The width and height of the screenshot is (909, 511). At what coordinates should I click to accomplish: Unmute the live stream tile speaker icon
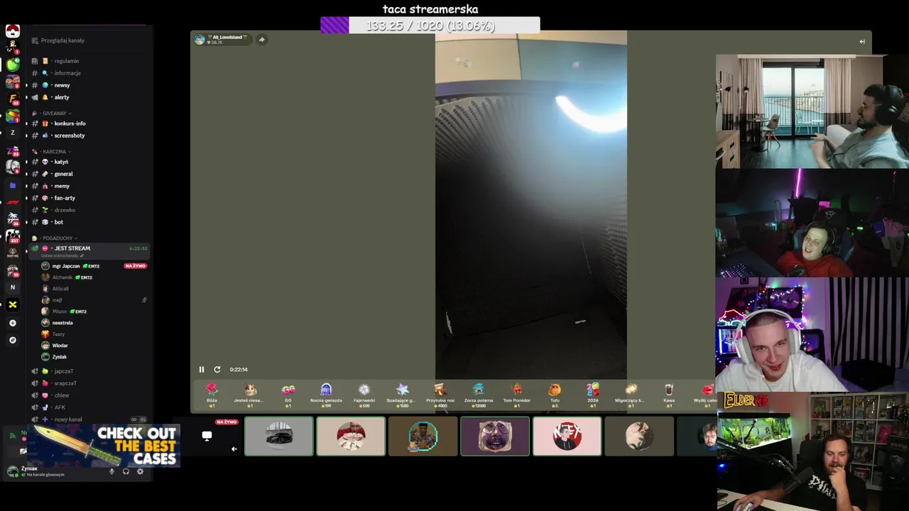point(234,449)
